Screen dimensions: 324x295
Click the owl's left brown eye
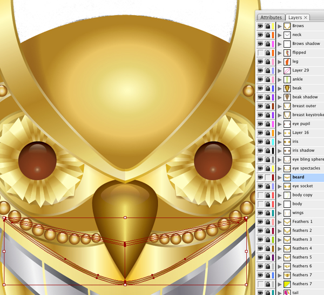tap(37, 161)
